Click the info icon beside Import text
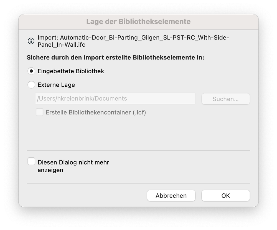 (31, 41)
